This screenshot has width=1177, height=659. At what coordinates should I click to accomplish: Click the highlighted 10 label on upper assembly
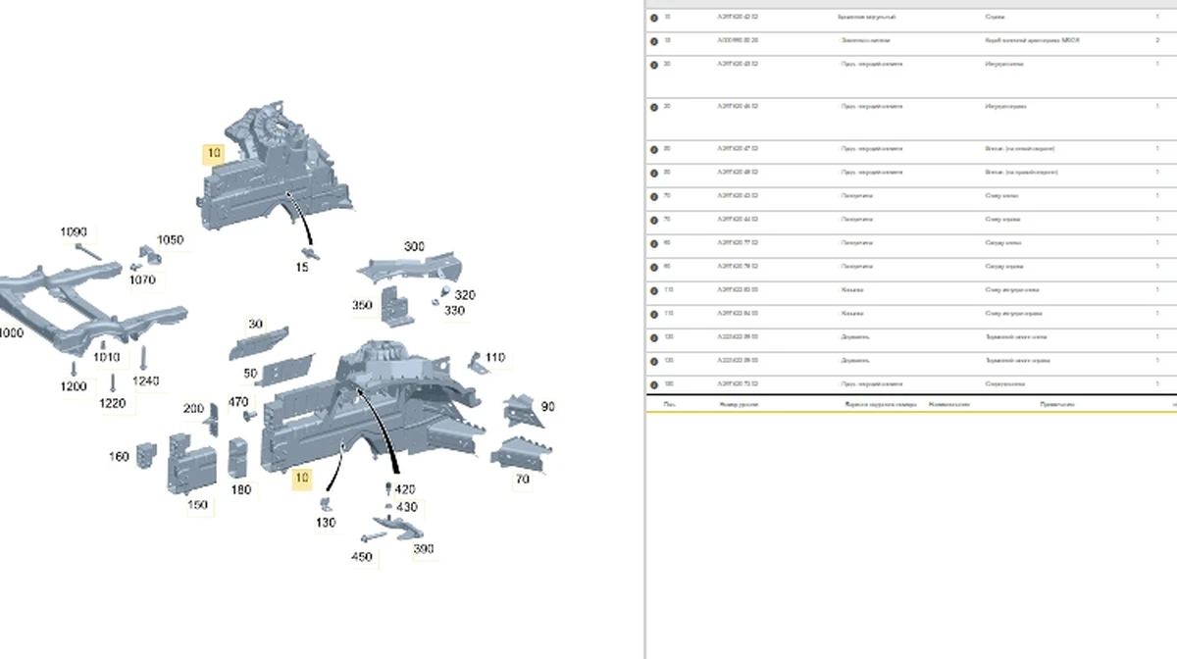(214, 153)
